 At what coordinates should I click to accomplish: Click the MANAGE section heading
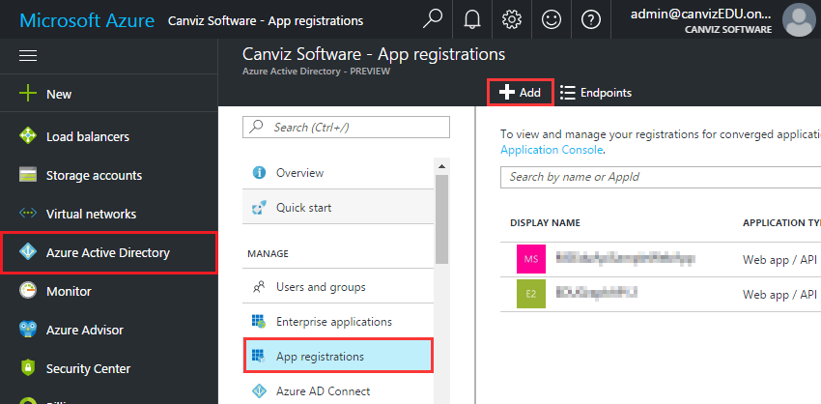click(268, 253)
